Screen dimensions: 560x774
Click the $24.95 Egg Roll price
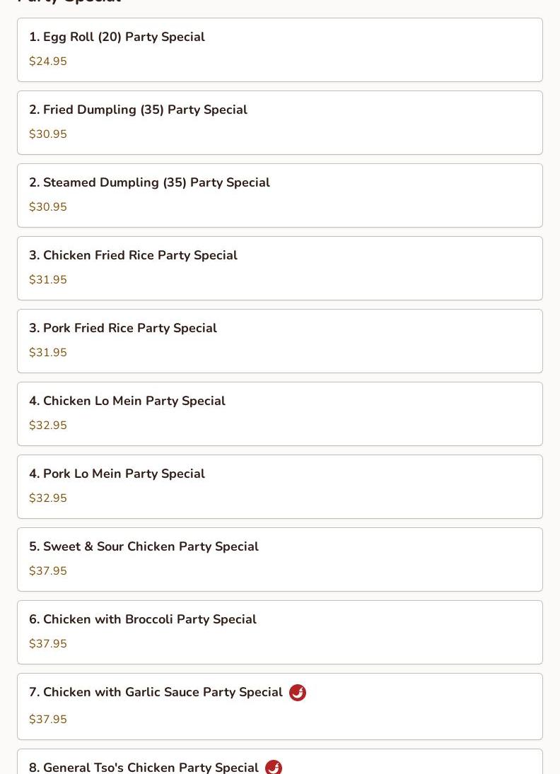click(48, 61)
